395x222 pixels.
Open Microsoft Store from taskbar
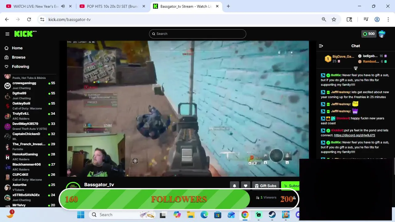point(218,215)
